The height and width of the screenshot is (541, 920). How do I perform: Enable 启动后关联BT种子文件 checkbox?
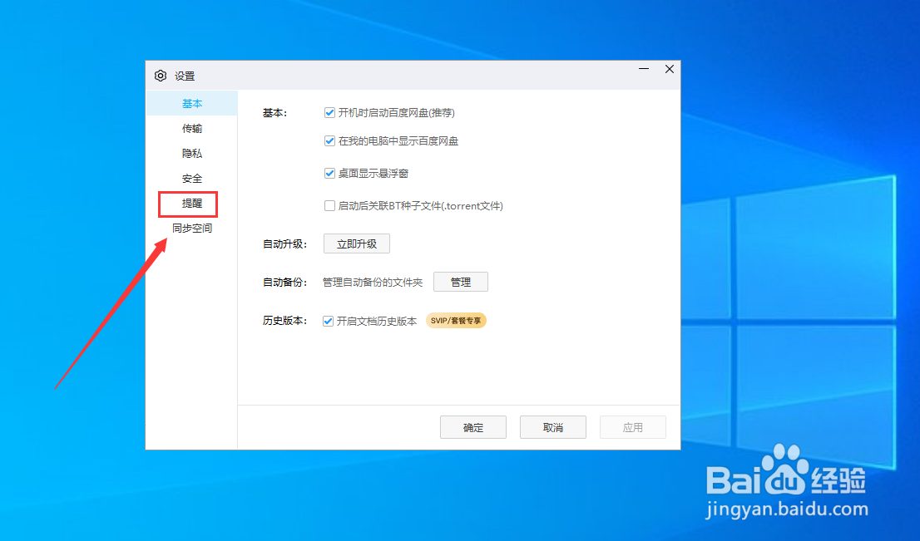329,206
